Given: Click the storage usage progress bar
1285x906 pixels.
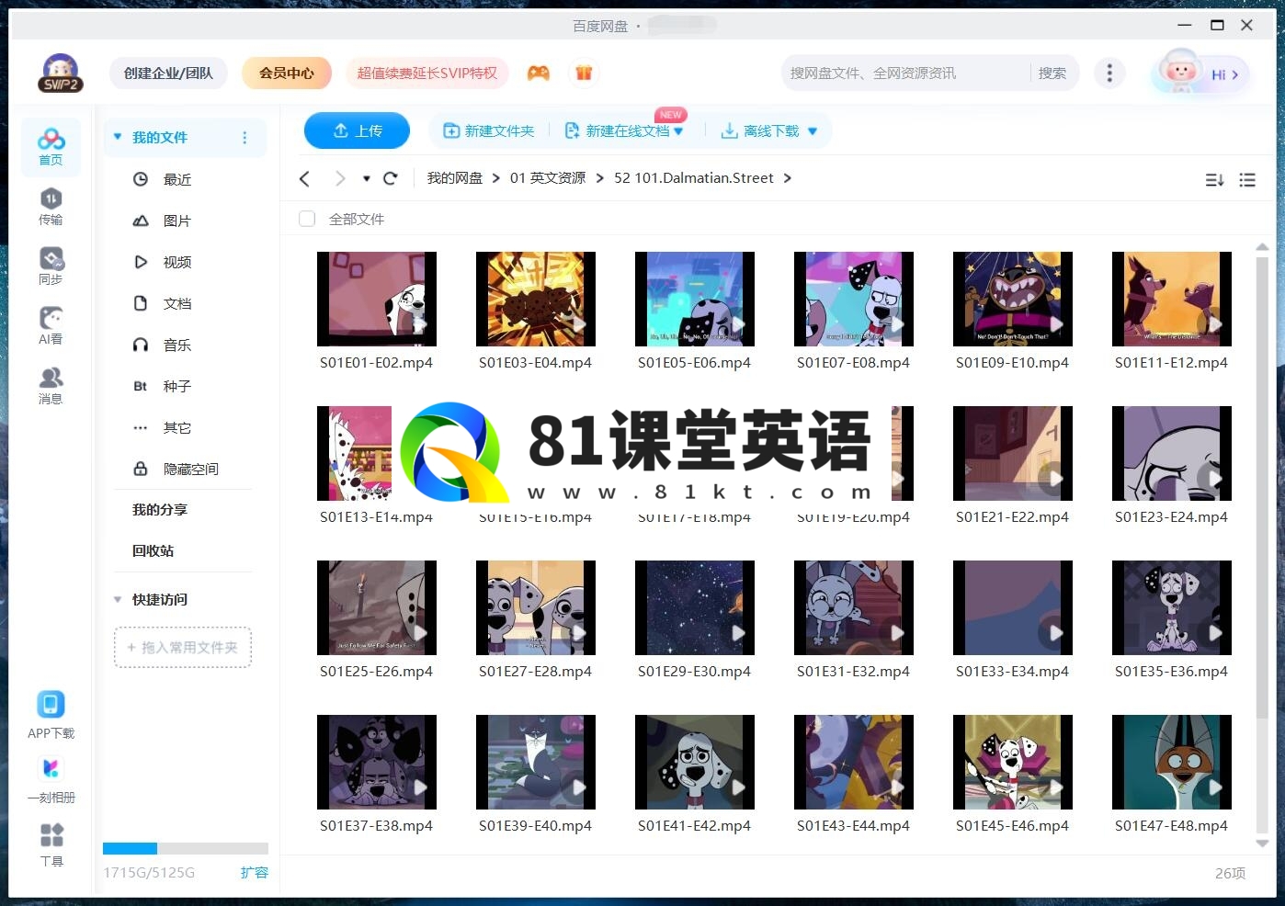Looking at the screenshot, I should [186, 848].
